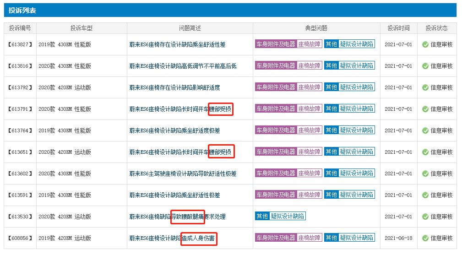
Task: Select complaint number 【613591】
Action: tap(20, 195)
